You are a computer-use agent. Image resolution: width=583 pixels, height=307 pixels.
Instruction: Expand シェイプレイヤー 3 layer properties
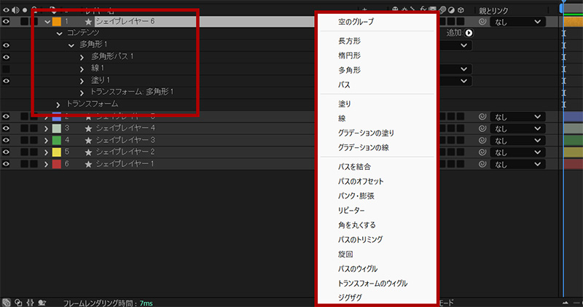coord(46,141)
